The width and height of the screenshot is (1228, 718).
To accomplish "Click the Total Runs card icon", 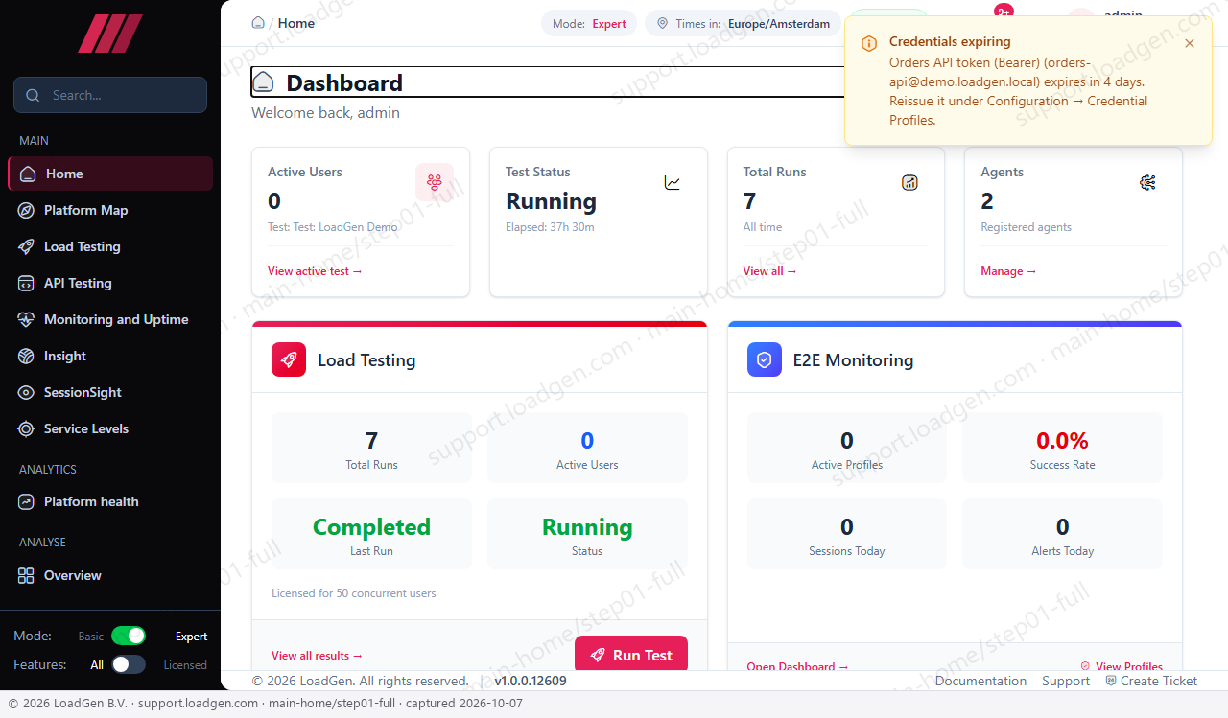I will click(x=909, y=182).
